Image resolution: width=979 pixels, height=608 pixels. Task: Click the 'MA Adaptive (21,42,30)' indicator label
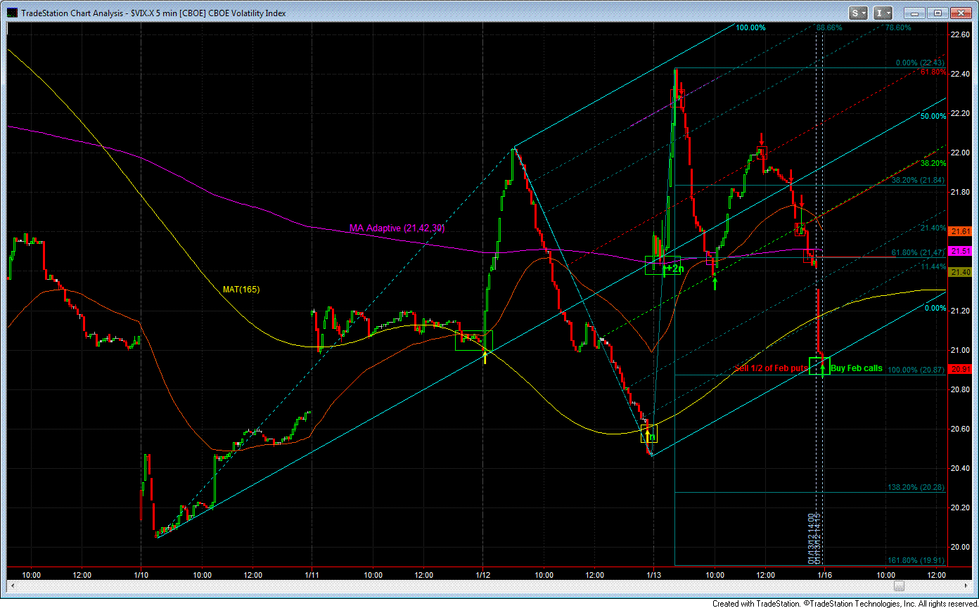(x=397, y=228)
